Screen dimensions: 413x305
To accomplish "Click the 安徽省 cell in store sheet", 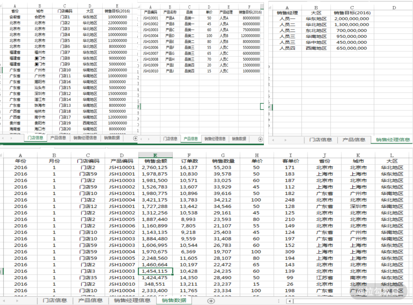I will click(x=15, y=17).
